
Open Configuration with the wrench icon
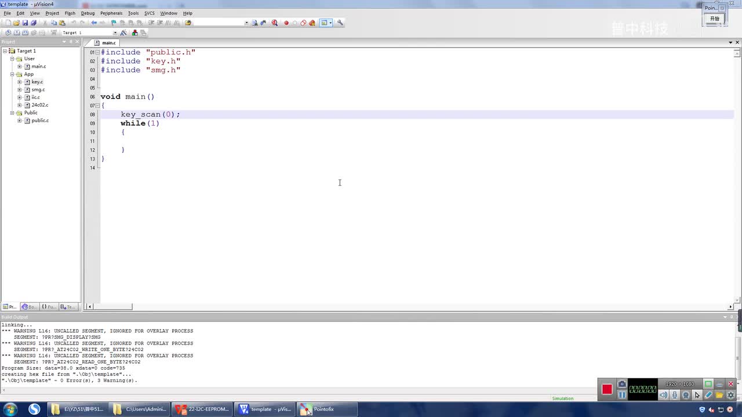(340, 23)
